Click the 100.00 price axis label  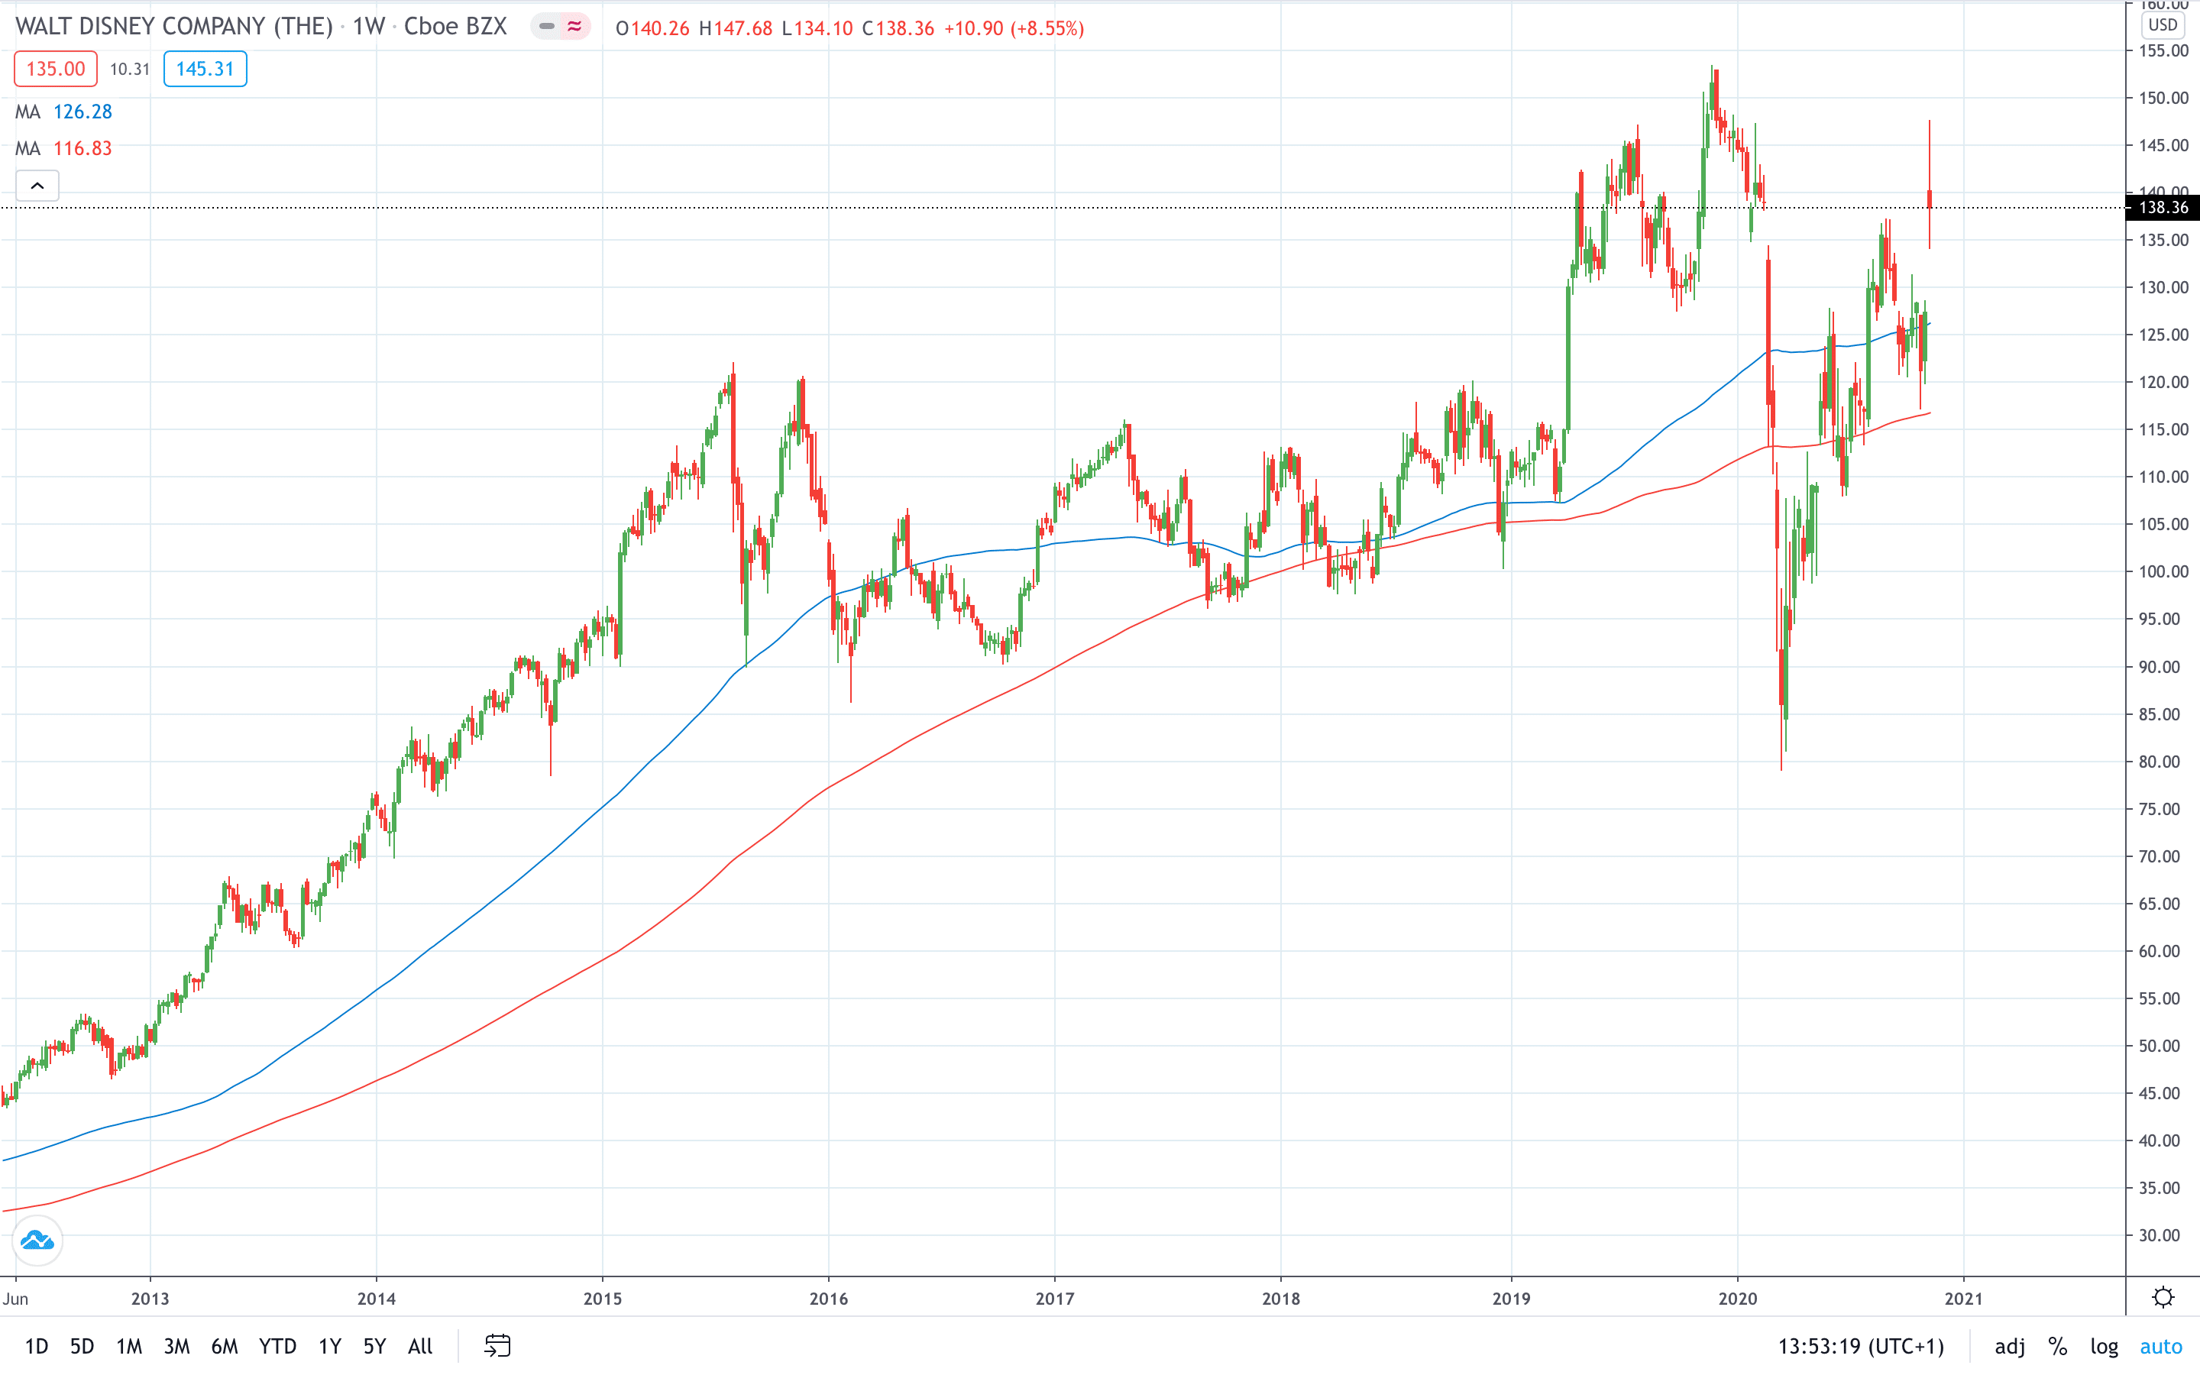coord(2163,571)
